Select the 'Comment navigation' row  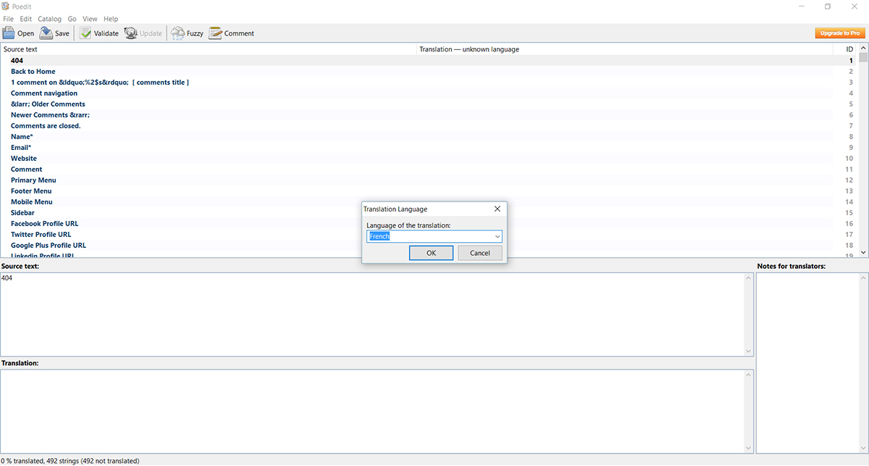tap(429, 93)
